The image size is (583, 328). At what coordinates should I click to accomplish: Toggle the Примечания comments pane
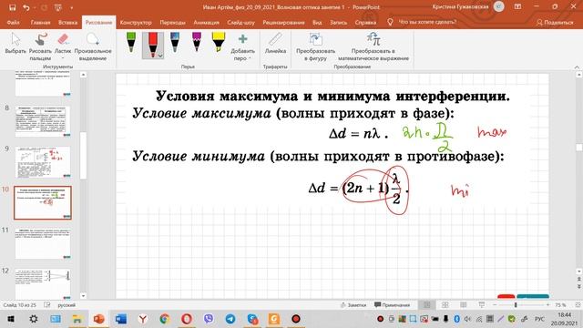point(392,305)
